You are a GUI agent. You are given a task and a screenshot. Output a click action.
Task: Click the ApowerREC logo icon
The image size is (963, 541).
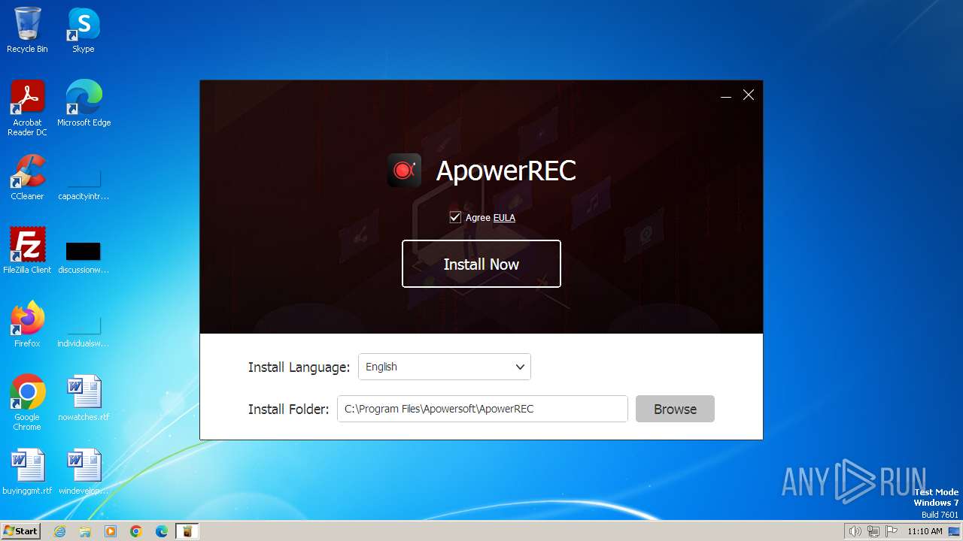tap(404, 170)
